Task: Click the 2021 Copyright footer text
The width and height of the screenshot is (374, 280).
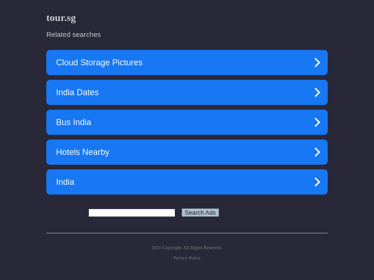Action: click(x=187, y=248)
